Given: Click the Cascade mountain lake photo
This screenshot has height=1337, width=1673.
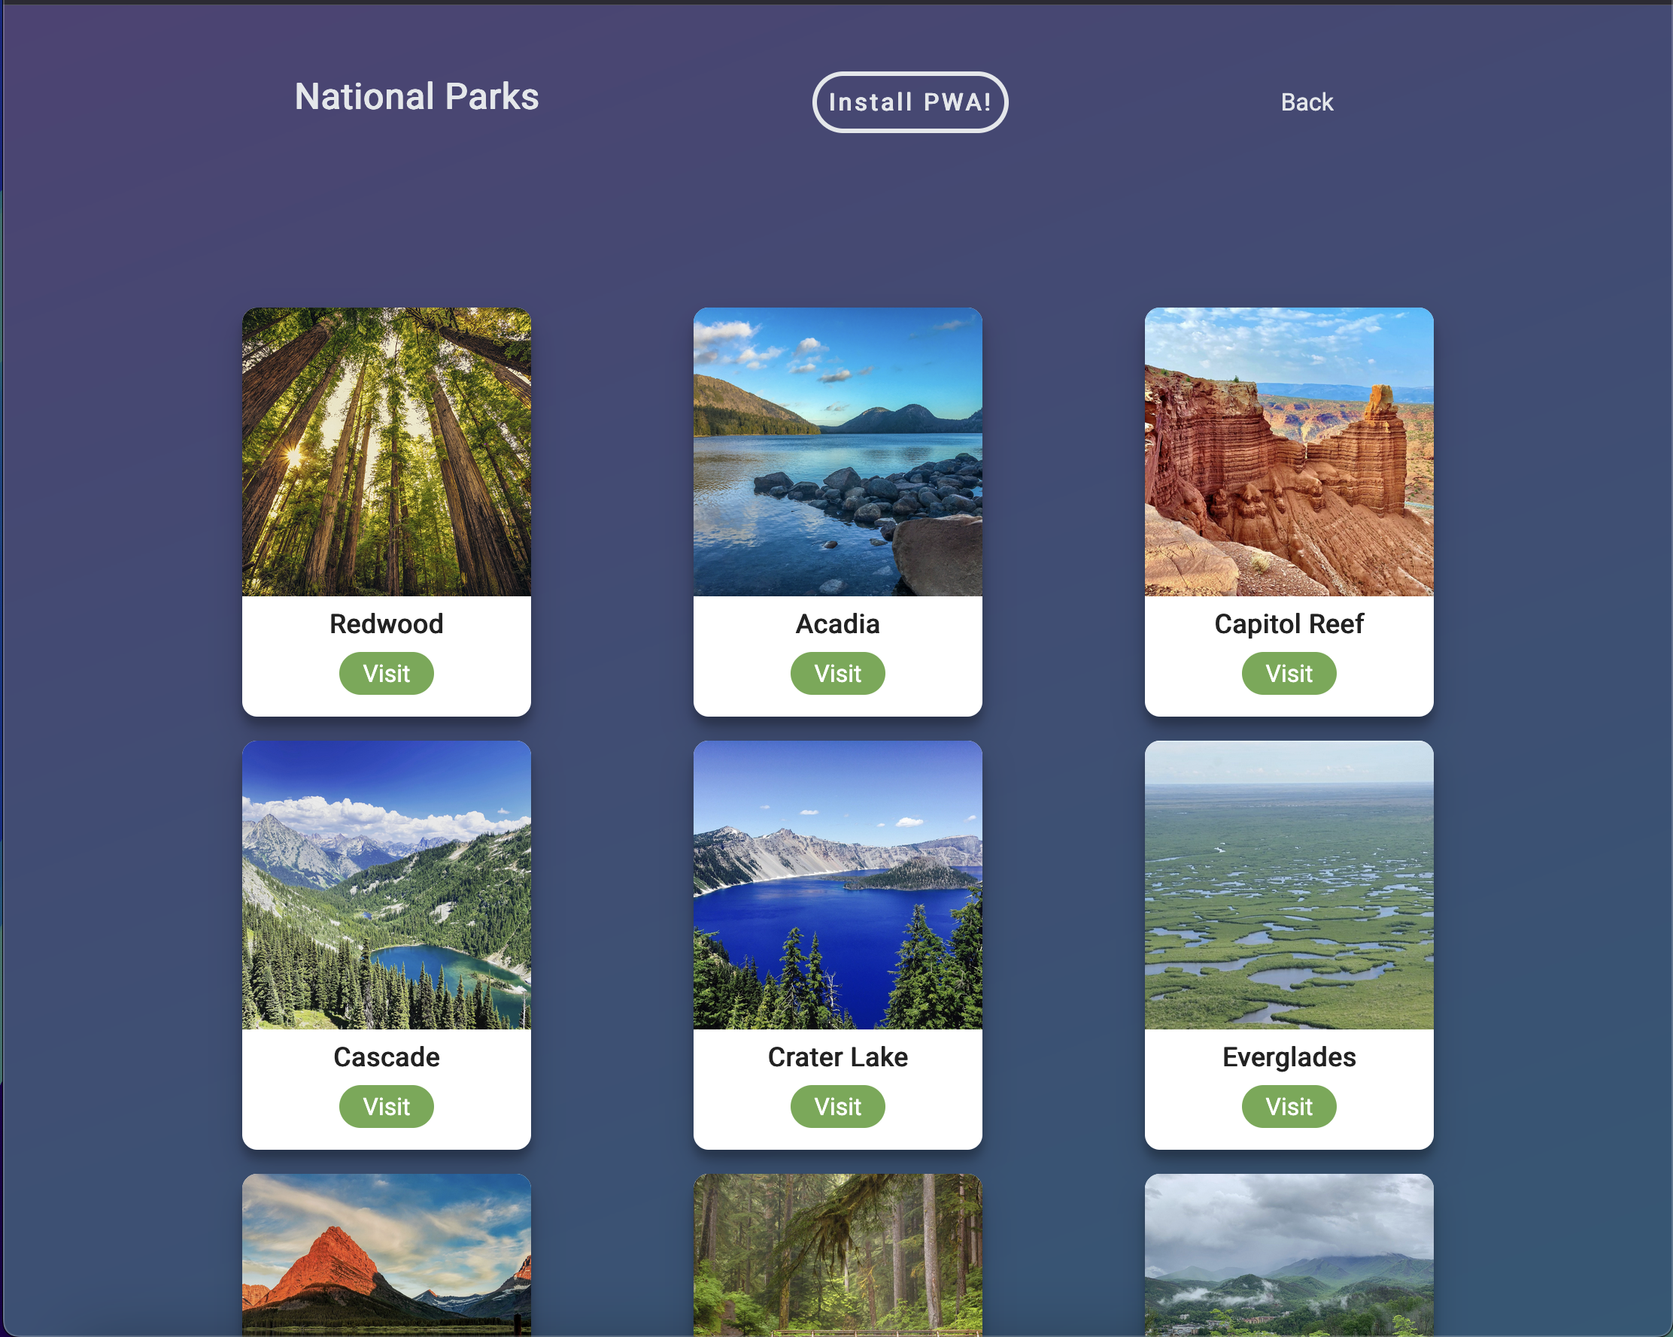Looking at the screenshot, I should (386, 884).
